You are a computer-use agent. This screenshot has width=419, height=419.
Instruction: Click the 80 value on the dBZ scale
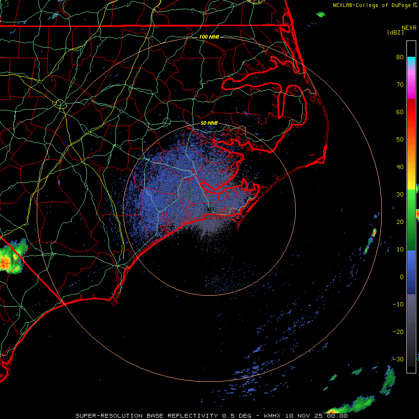coord(400,57)
